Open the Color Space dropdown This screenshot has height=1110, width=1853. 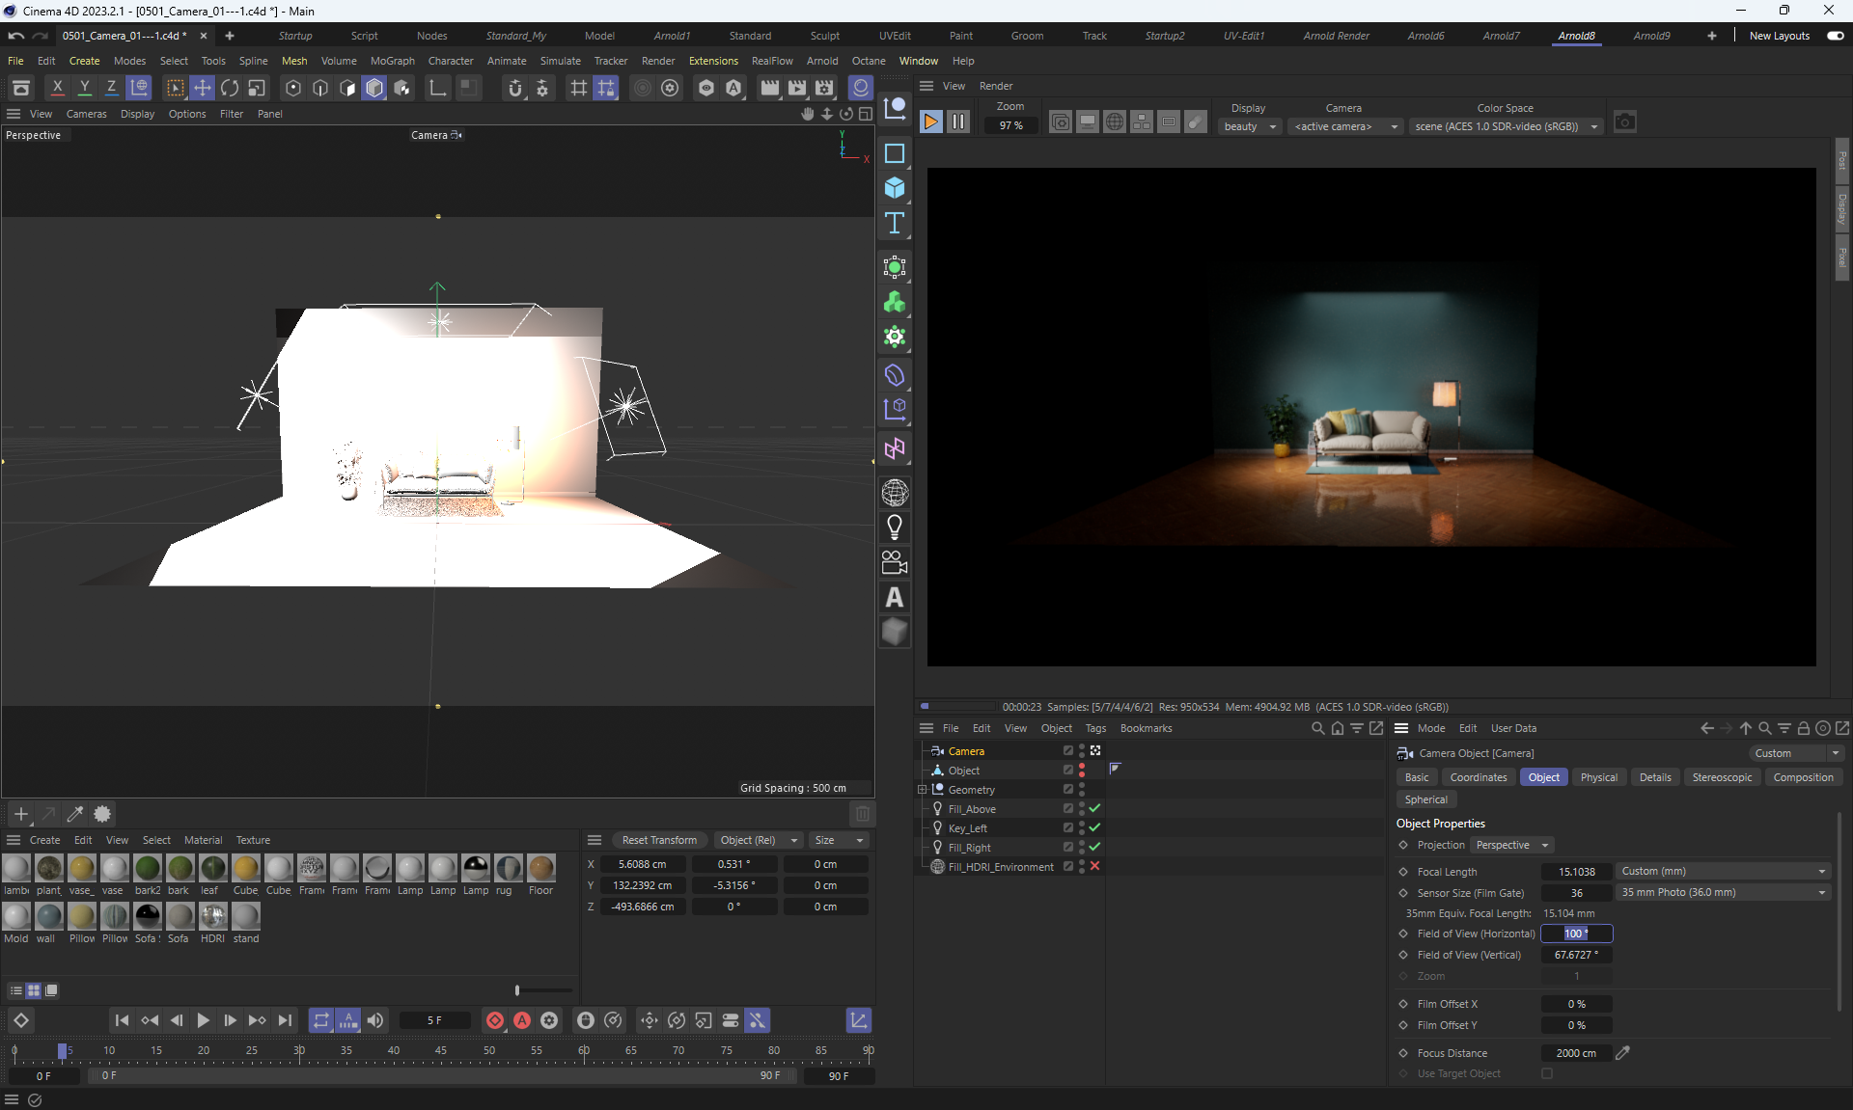coord(1505,126)
